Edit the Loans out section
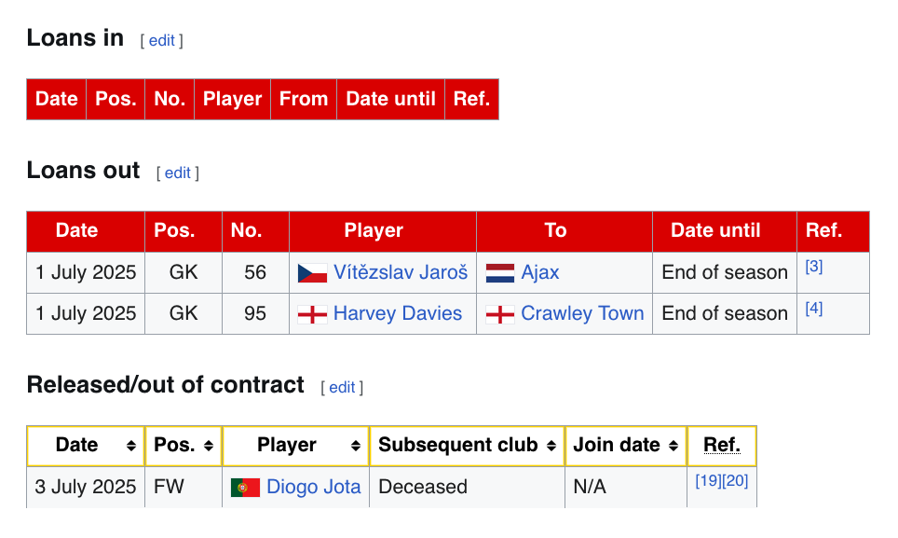The image size is (898, 538). pos(178,173)
